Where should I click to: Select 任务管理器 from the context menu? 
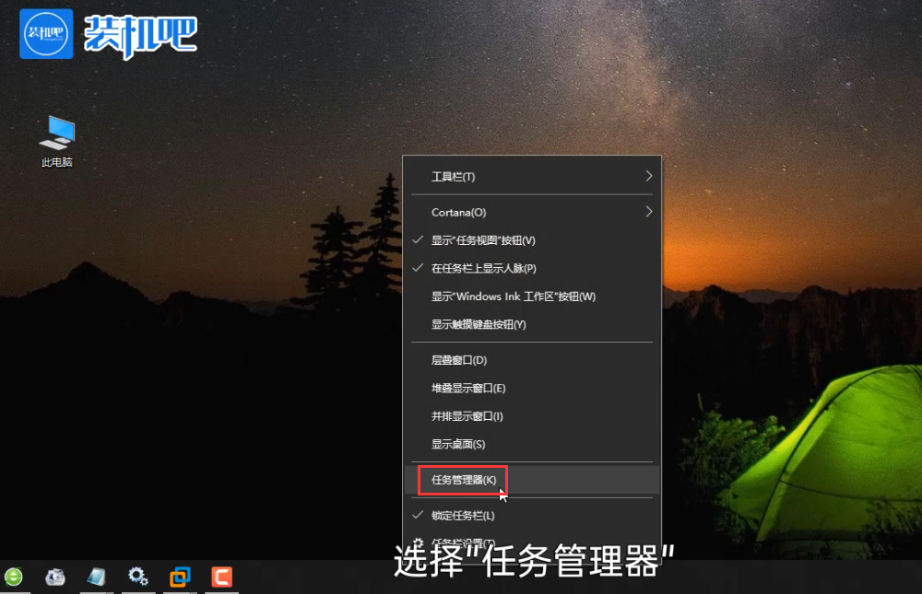click(x=464, y=480)
